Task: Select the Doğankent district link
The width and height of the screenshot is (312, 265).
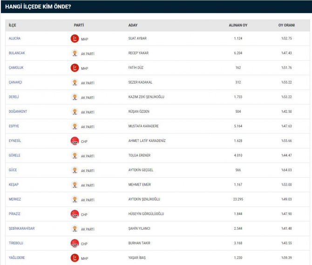Action: pos(18,112)
